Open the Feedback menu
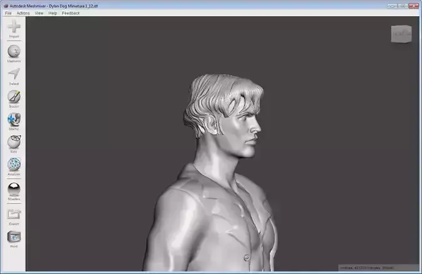Image resolution: width=422 pixels, height=274 pixels. pos(71,13)
